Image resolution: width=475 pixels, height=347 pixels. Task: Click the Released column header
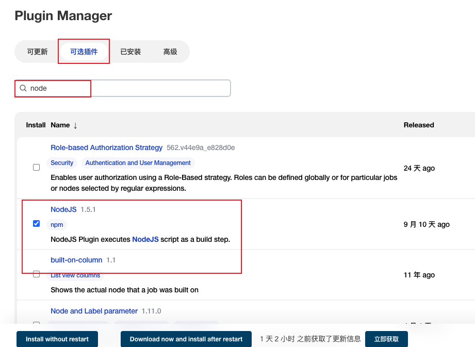[x=418, y=125]
